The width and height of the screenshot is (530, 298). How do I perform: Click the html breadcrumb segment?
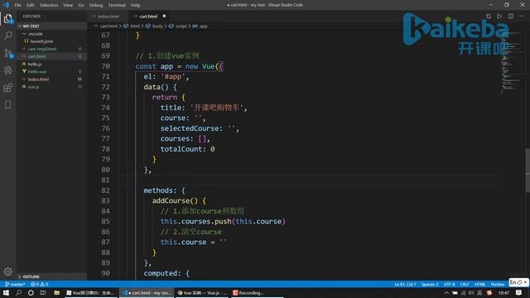tap(135, 26)
